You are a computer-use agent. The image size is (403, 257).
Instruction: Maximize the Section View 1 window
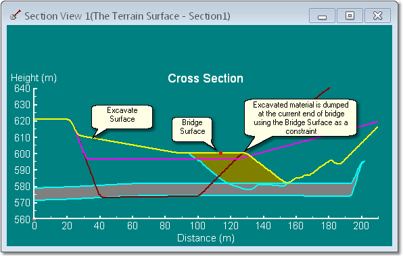tap(350, 16)
